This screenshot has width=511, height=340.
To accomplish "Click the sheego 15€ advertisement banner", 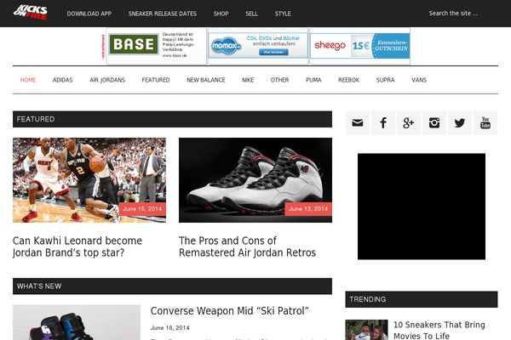I will pos(359,46).
